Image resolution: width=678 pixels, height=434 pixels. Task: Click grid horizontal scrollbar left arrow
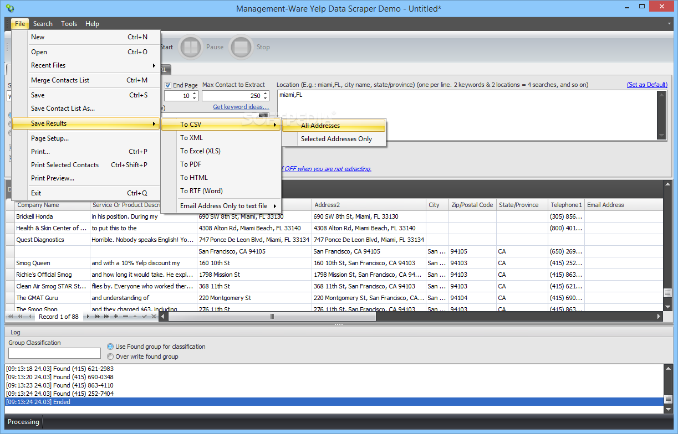point(163,317)
